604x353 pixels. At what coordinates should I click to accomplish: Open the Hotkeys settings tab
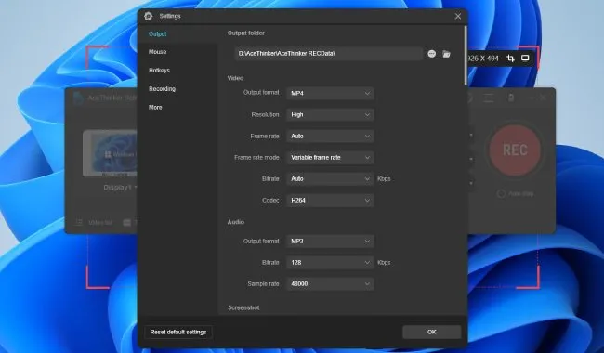(159, 71)
